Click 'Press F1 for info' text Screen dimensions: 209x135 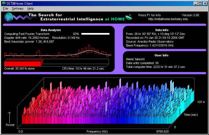click(x=149, y=15)
